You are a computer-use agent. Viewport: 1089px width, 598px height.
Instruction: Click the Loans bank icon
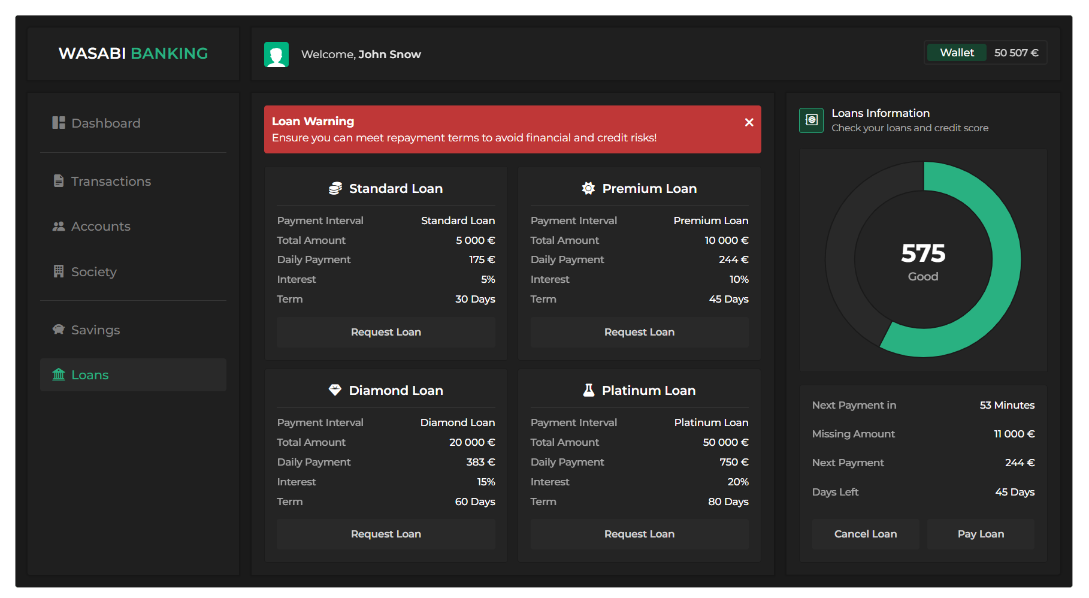(59, 374)
